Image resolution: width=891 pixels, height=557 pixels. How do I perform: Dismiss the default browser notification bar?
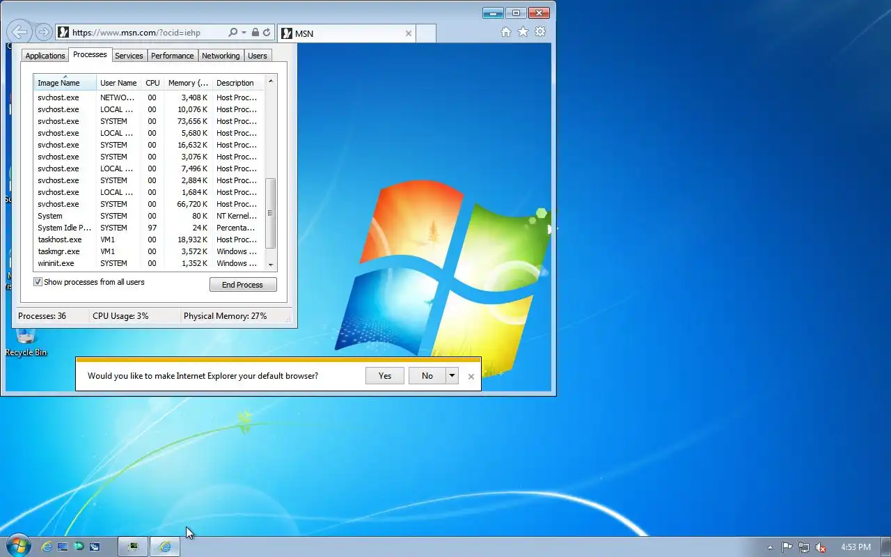pos(471,377)
